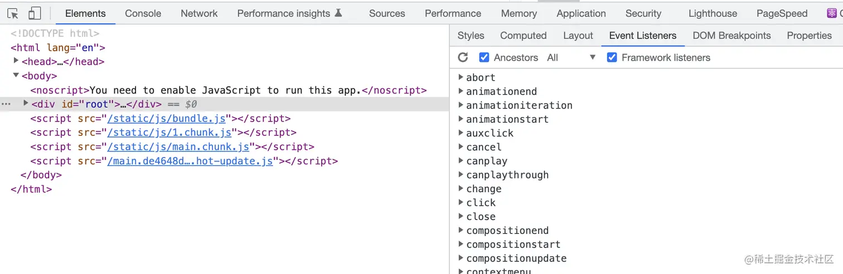This screenshot has width=843, height=274.
Task: Activate the inspect element picker icon
Action: pos(13,13)
